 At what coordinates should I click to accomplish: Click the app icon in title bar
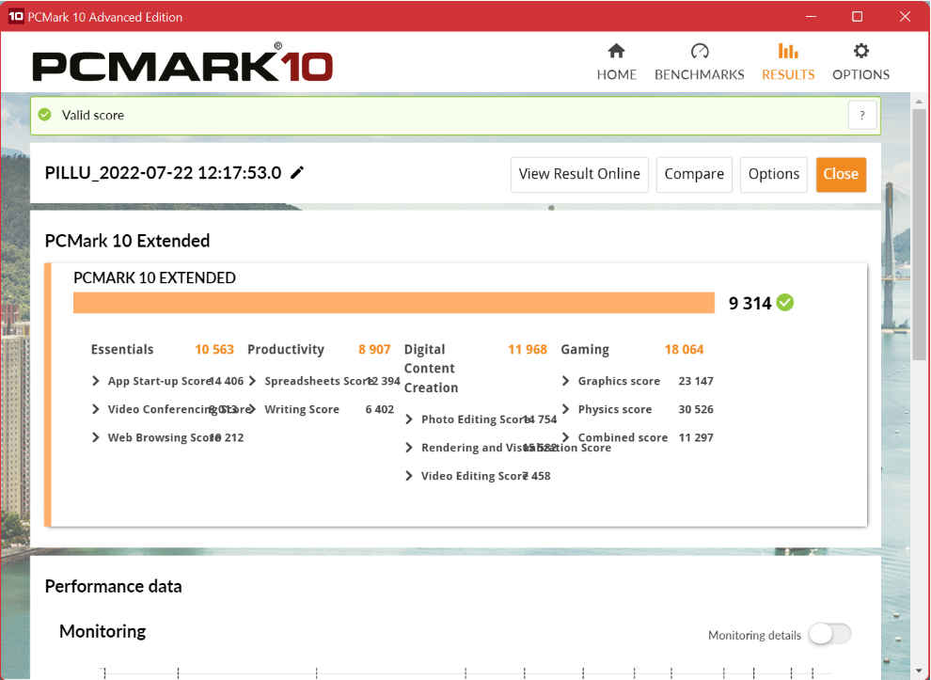click(15, 16)
